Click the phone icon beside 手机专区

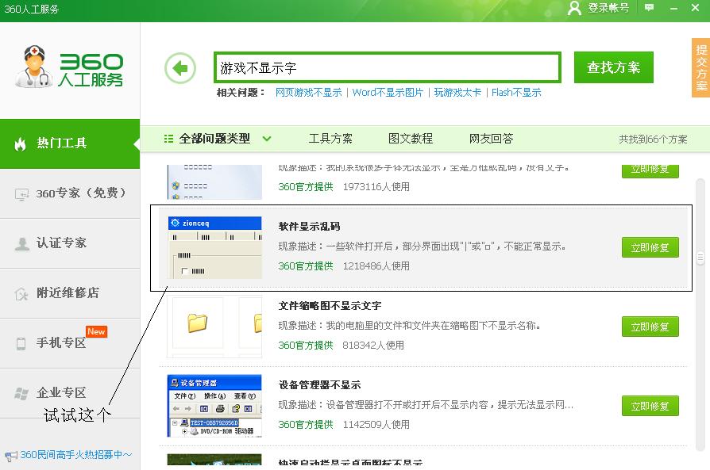click(x=21, y=343)
